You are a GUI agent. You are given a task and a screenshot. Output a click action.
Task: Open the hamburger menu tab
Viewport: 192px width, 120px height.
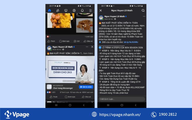click(91, 11)
